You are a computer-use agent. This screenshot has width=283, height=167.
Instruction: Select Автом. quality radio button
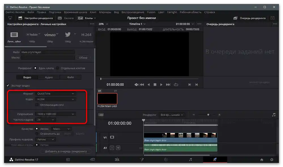click(37, 129)
